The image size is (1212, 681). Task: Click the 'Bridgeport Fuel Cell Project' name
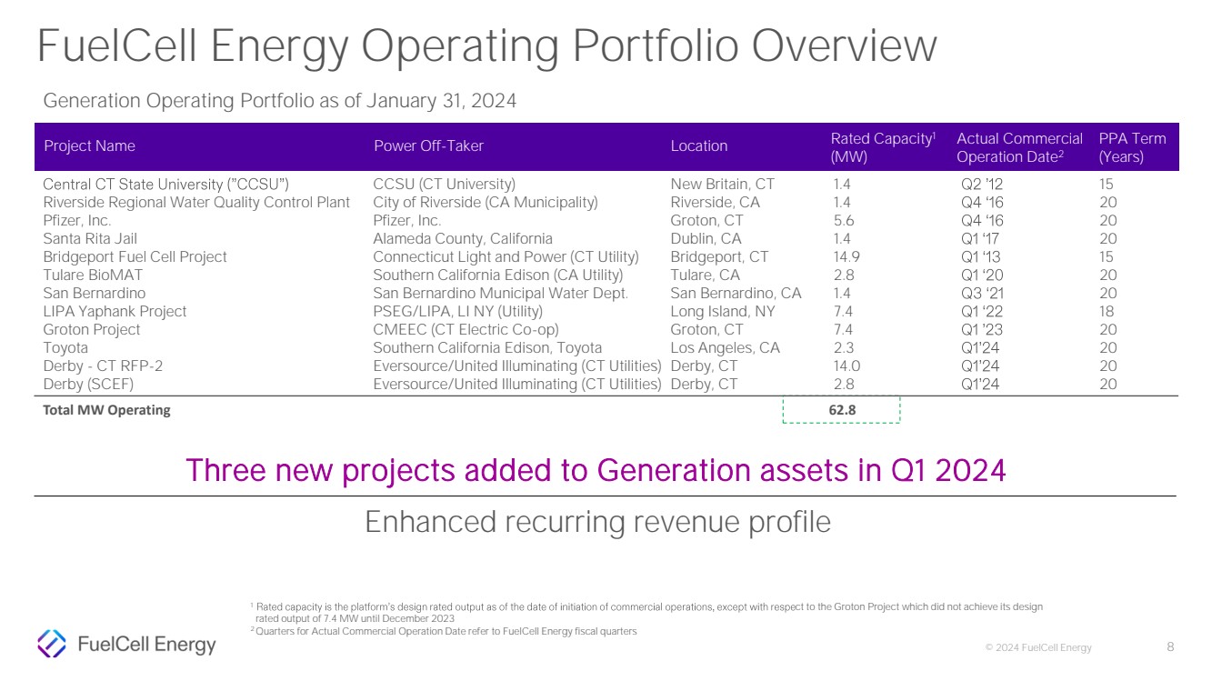[135, 257]
